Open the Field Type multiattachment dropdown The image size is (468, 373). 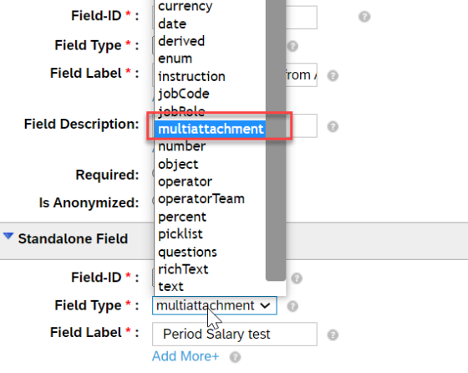tap(214, 305)
